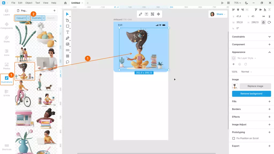The width and height of the screenshot is (274, 154).
Task: Show keyboard Shortcuts
Action: tap(7, 147)
